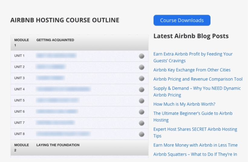Open the blurred Unit 1 lesson title
The width and height of the screenshot is (248, 162).
pos(56,55)
